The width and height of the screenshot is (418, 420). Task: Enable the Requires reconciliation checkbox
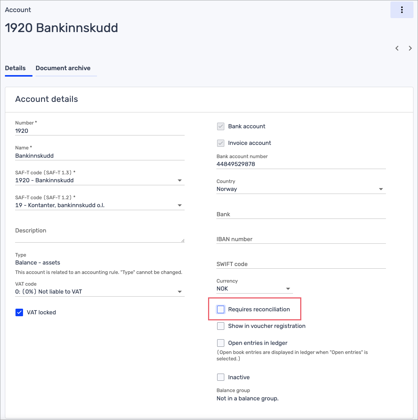(221, 309)
